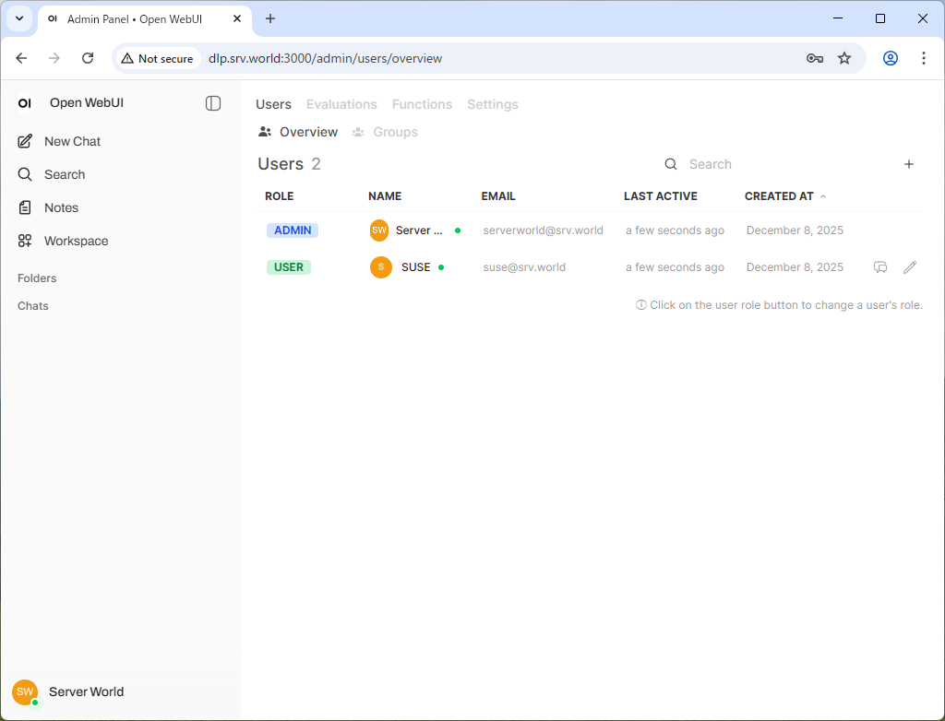945x721 pixels.
Task: Open the Settings section of admin panel
Action: pyautogui.click(x=492, y=104)
